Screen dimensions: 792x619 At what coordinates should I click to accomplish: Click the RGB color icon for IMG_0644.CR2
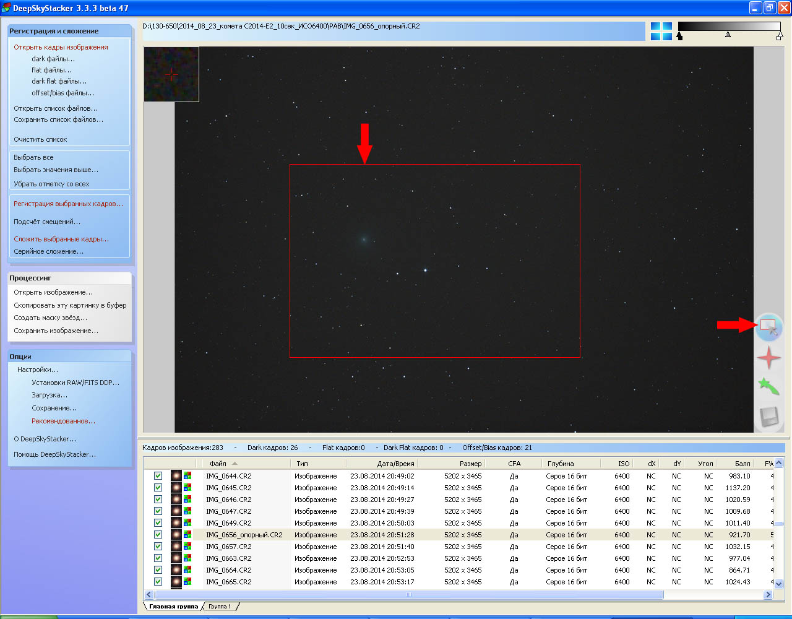coord(187,476)
